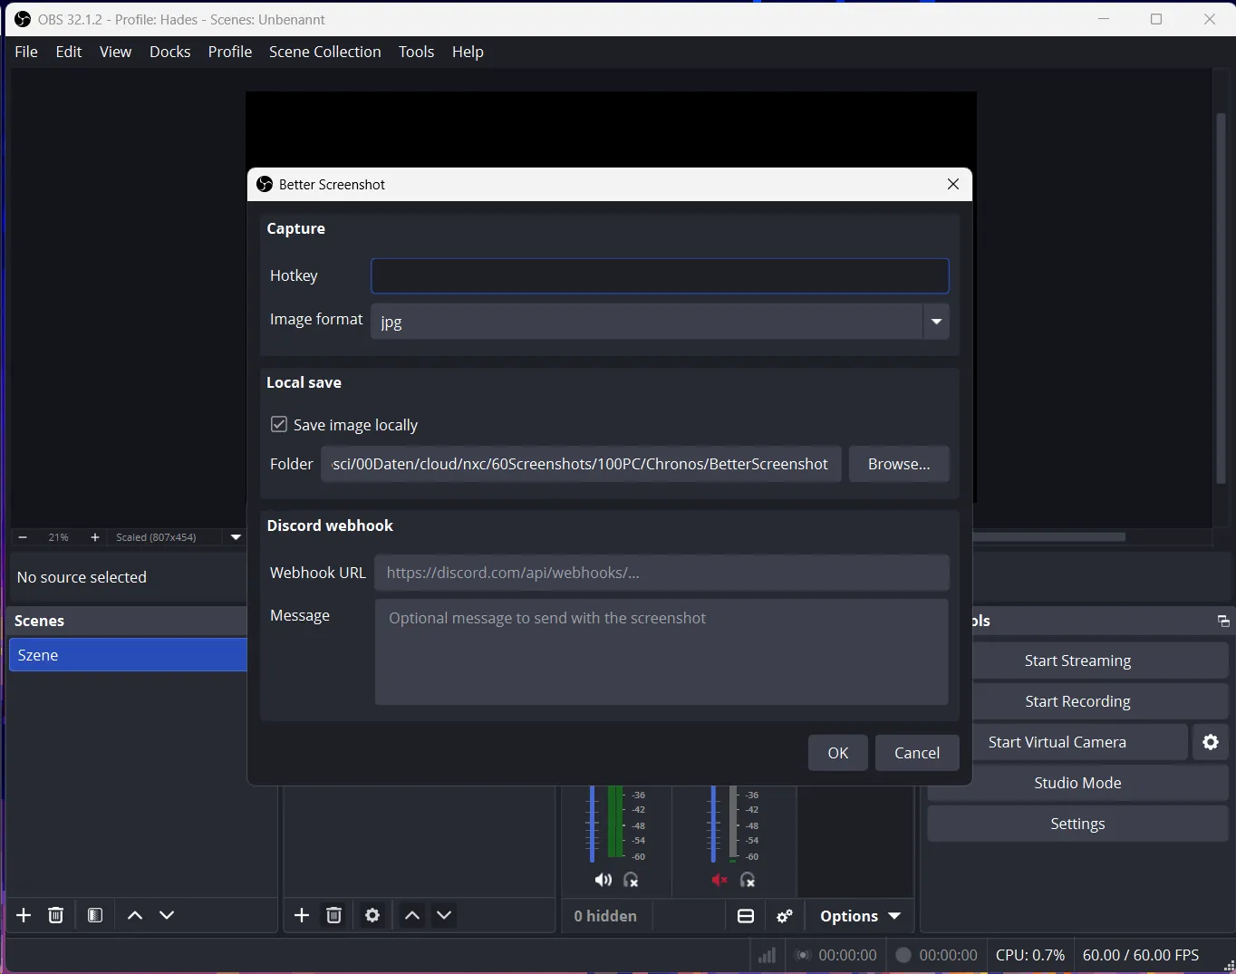Click the 0 hidden label in mixer

coord(605,916)
